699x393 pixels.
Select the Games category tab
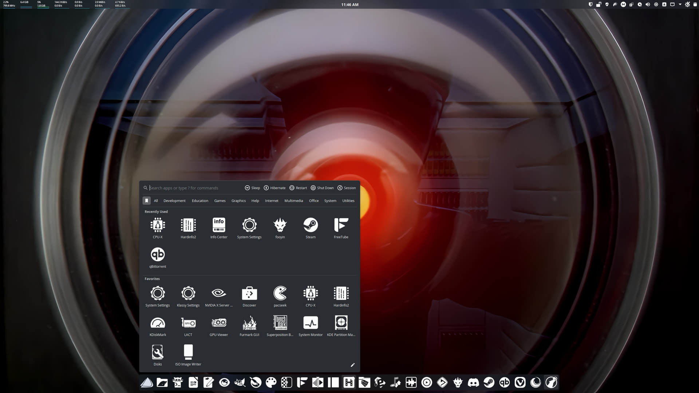pyautogui.click(x=220, y=201)
